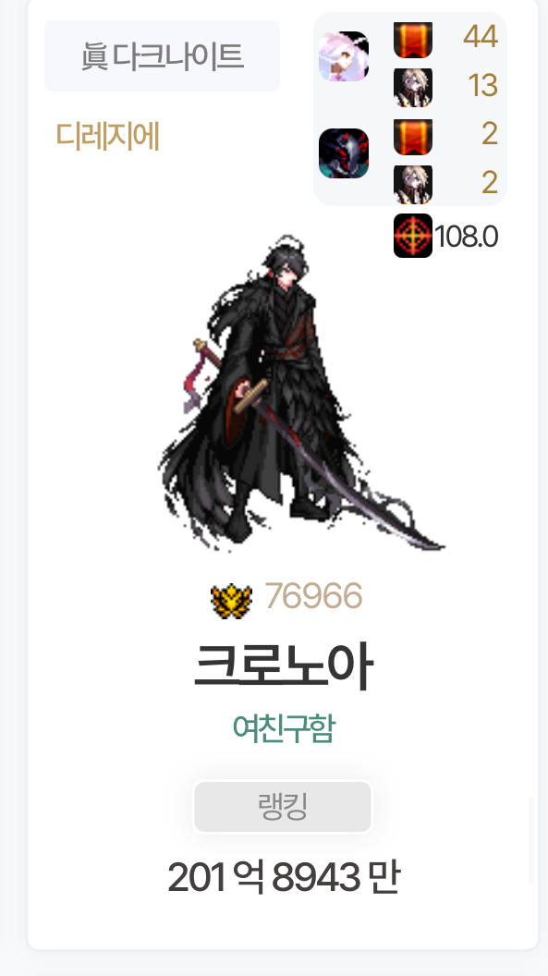The image size is (548, 976).
Task: Click the bottom blonde character icon
Action: 413,185
